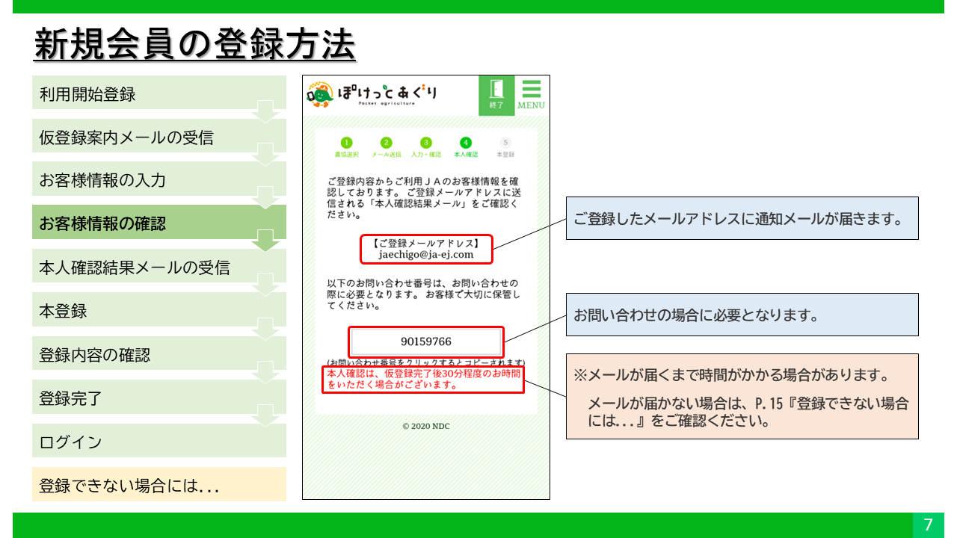
Task: Select 登録完了 in the step list
Action: [x=159, y=398]
